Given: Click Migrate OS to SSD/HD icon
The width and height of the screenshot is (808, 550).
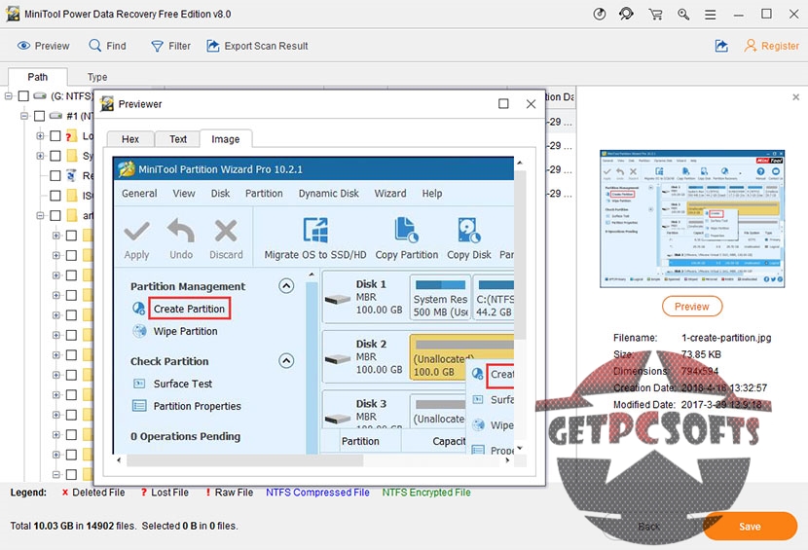Looking at the screenshot, I should point(315,230).
